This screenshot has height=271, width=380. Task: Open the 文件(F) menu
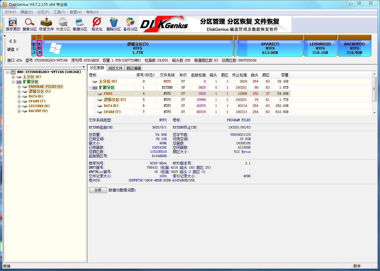(10, 12)
